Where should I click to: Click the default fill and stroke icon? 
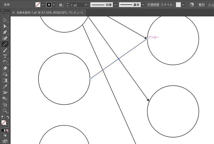click(3, 117)
